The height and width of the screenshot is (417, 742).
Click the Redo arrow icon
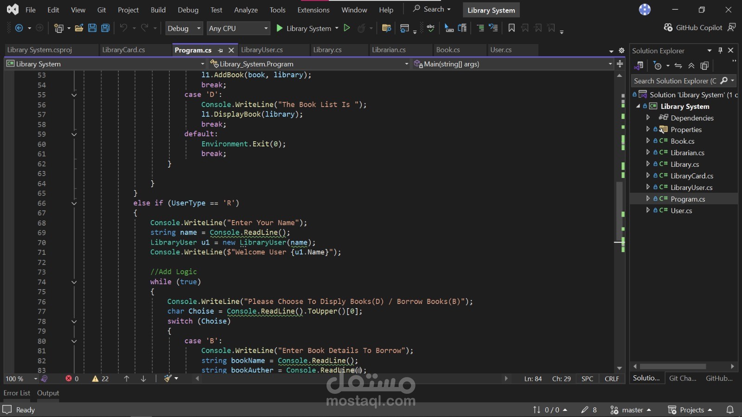tap(145, 28)
